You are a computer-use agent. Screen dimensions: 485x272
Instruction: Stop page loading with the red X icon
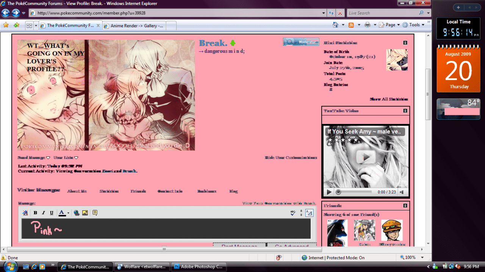point(340,13)
